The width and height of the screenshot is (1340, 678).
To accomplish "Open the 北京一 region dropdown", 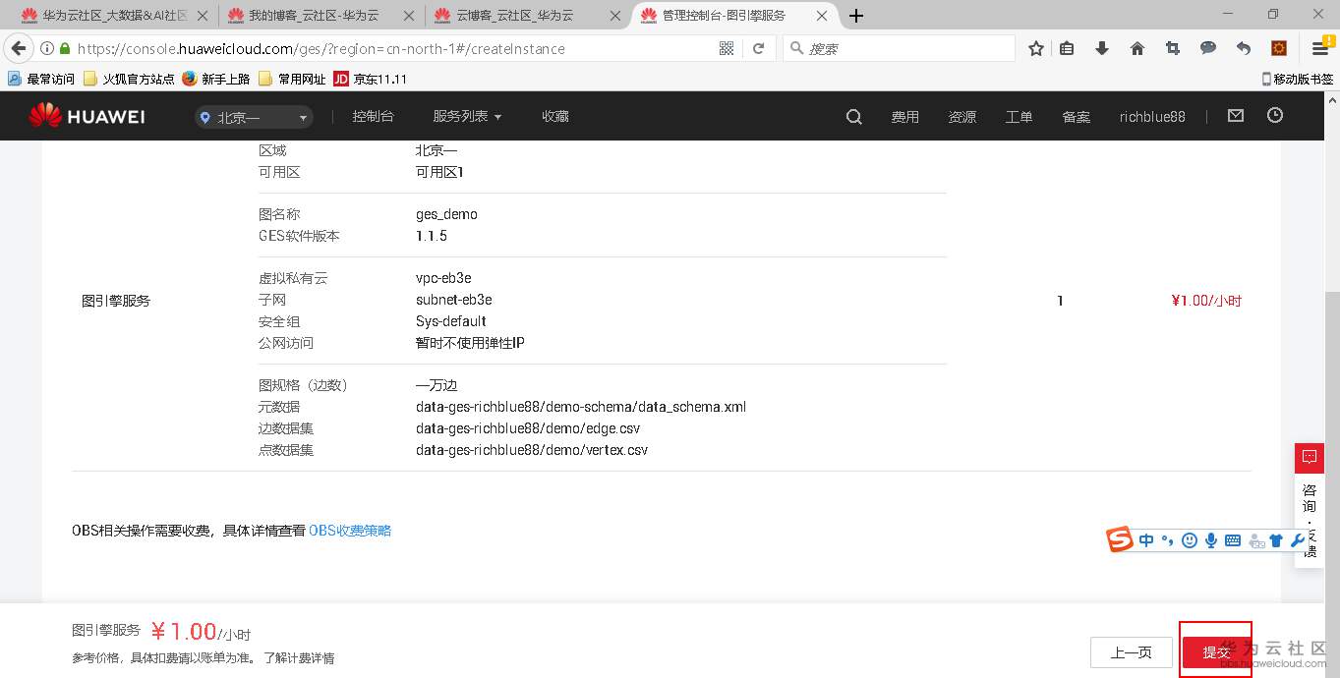I will [x=253, y=116].
